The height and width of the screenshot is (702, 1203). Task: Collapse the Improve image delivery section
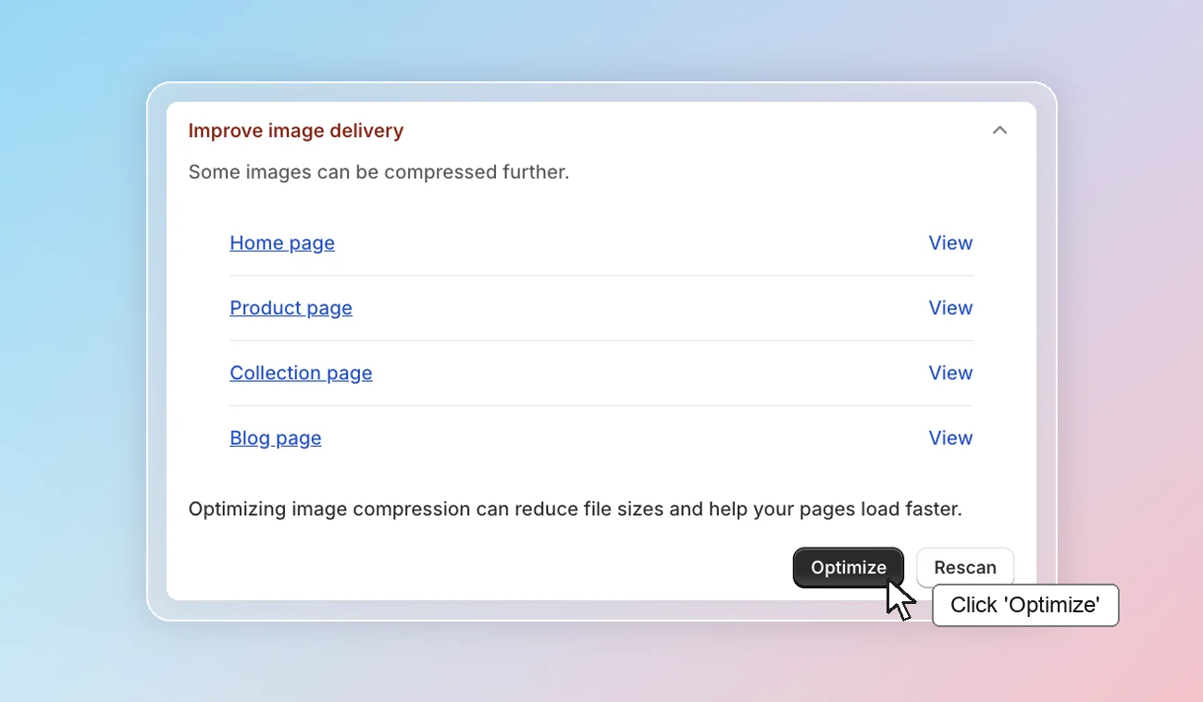(x=999, y=130)
